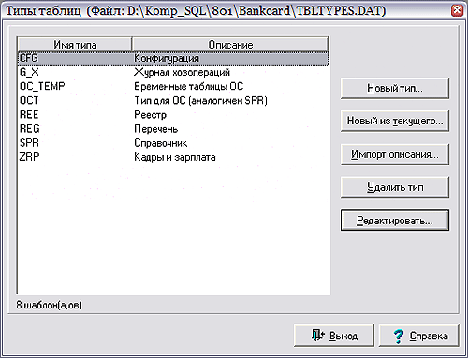Screen dimensions: 468x358
Task: Select the G_X type row
Action: [x=173, y=72]
